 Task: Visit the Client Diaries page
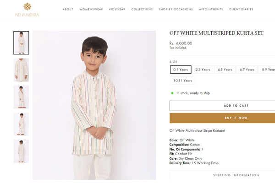242,9
